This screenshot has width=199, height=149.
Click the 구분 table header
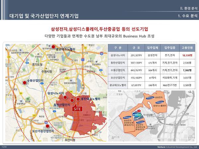point(118,48)
